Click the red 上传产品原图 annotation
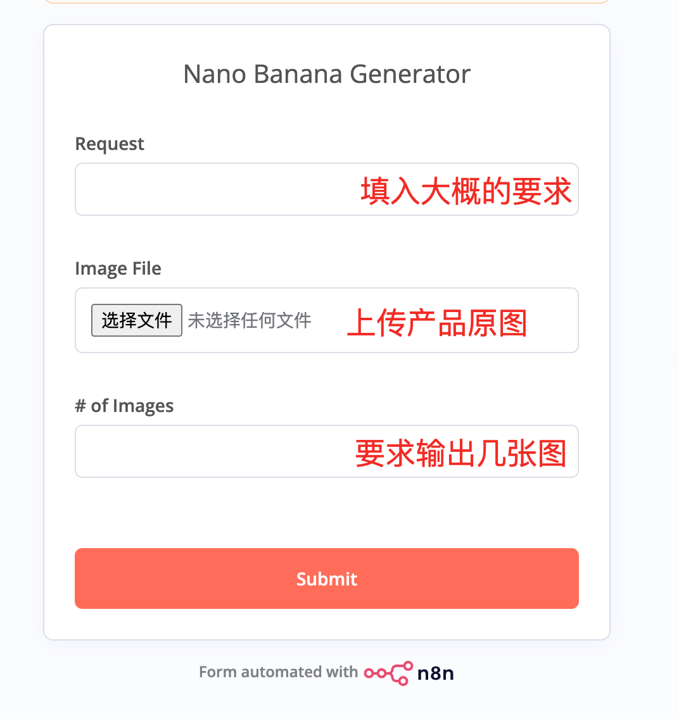The image size is (679, 719). pos(437,323)
